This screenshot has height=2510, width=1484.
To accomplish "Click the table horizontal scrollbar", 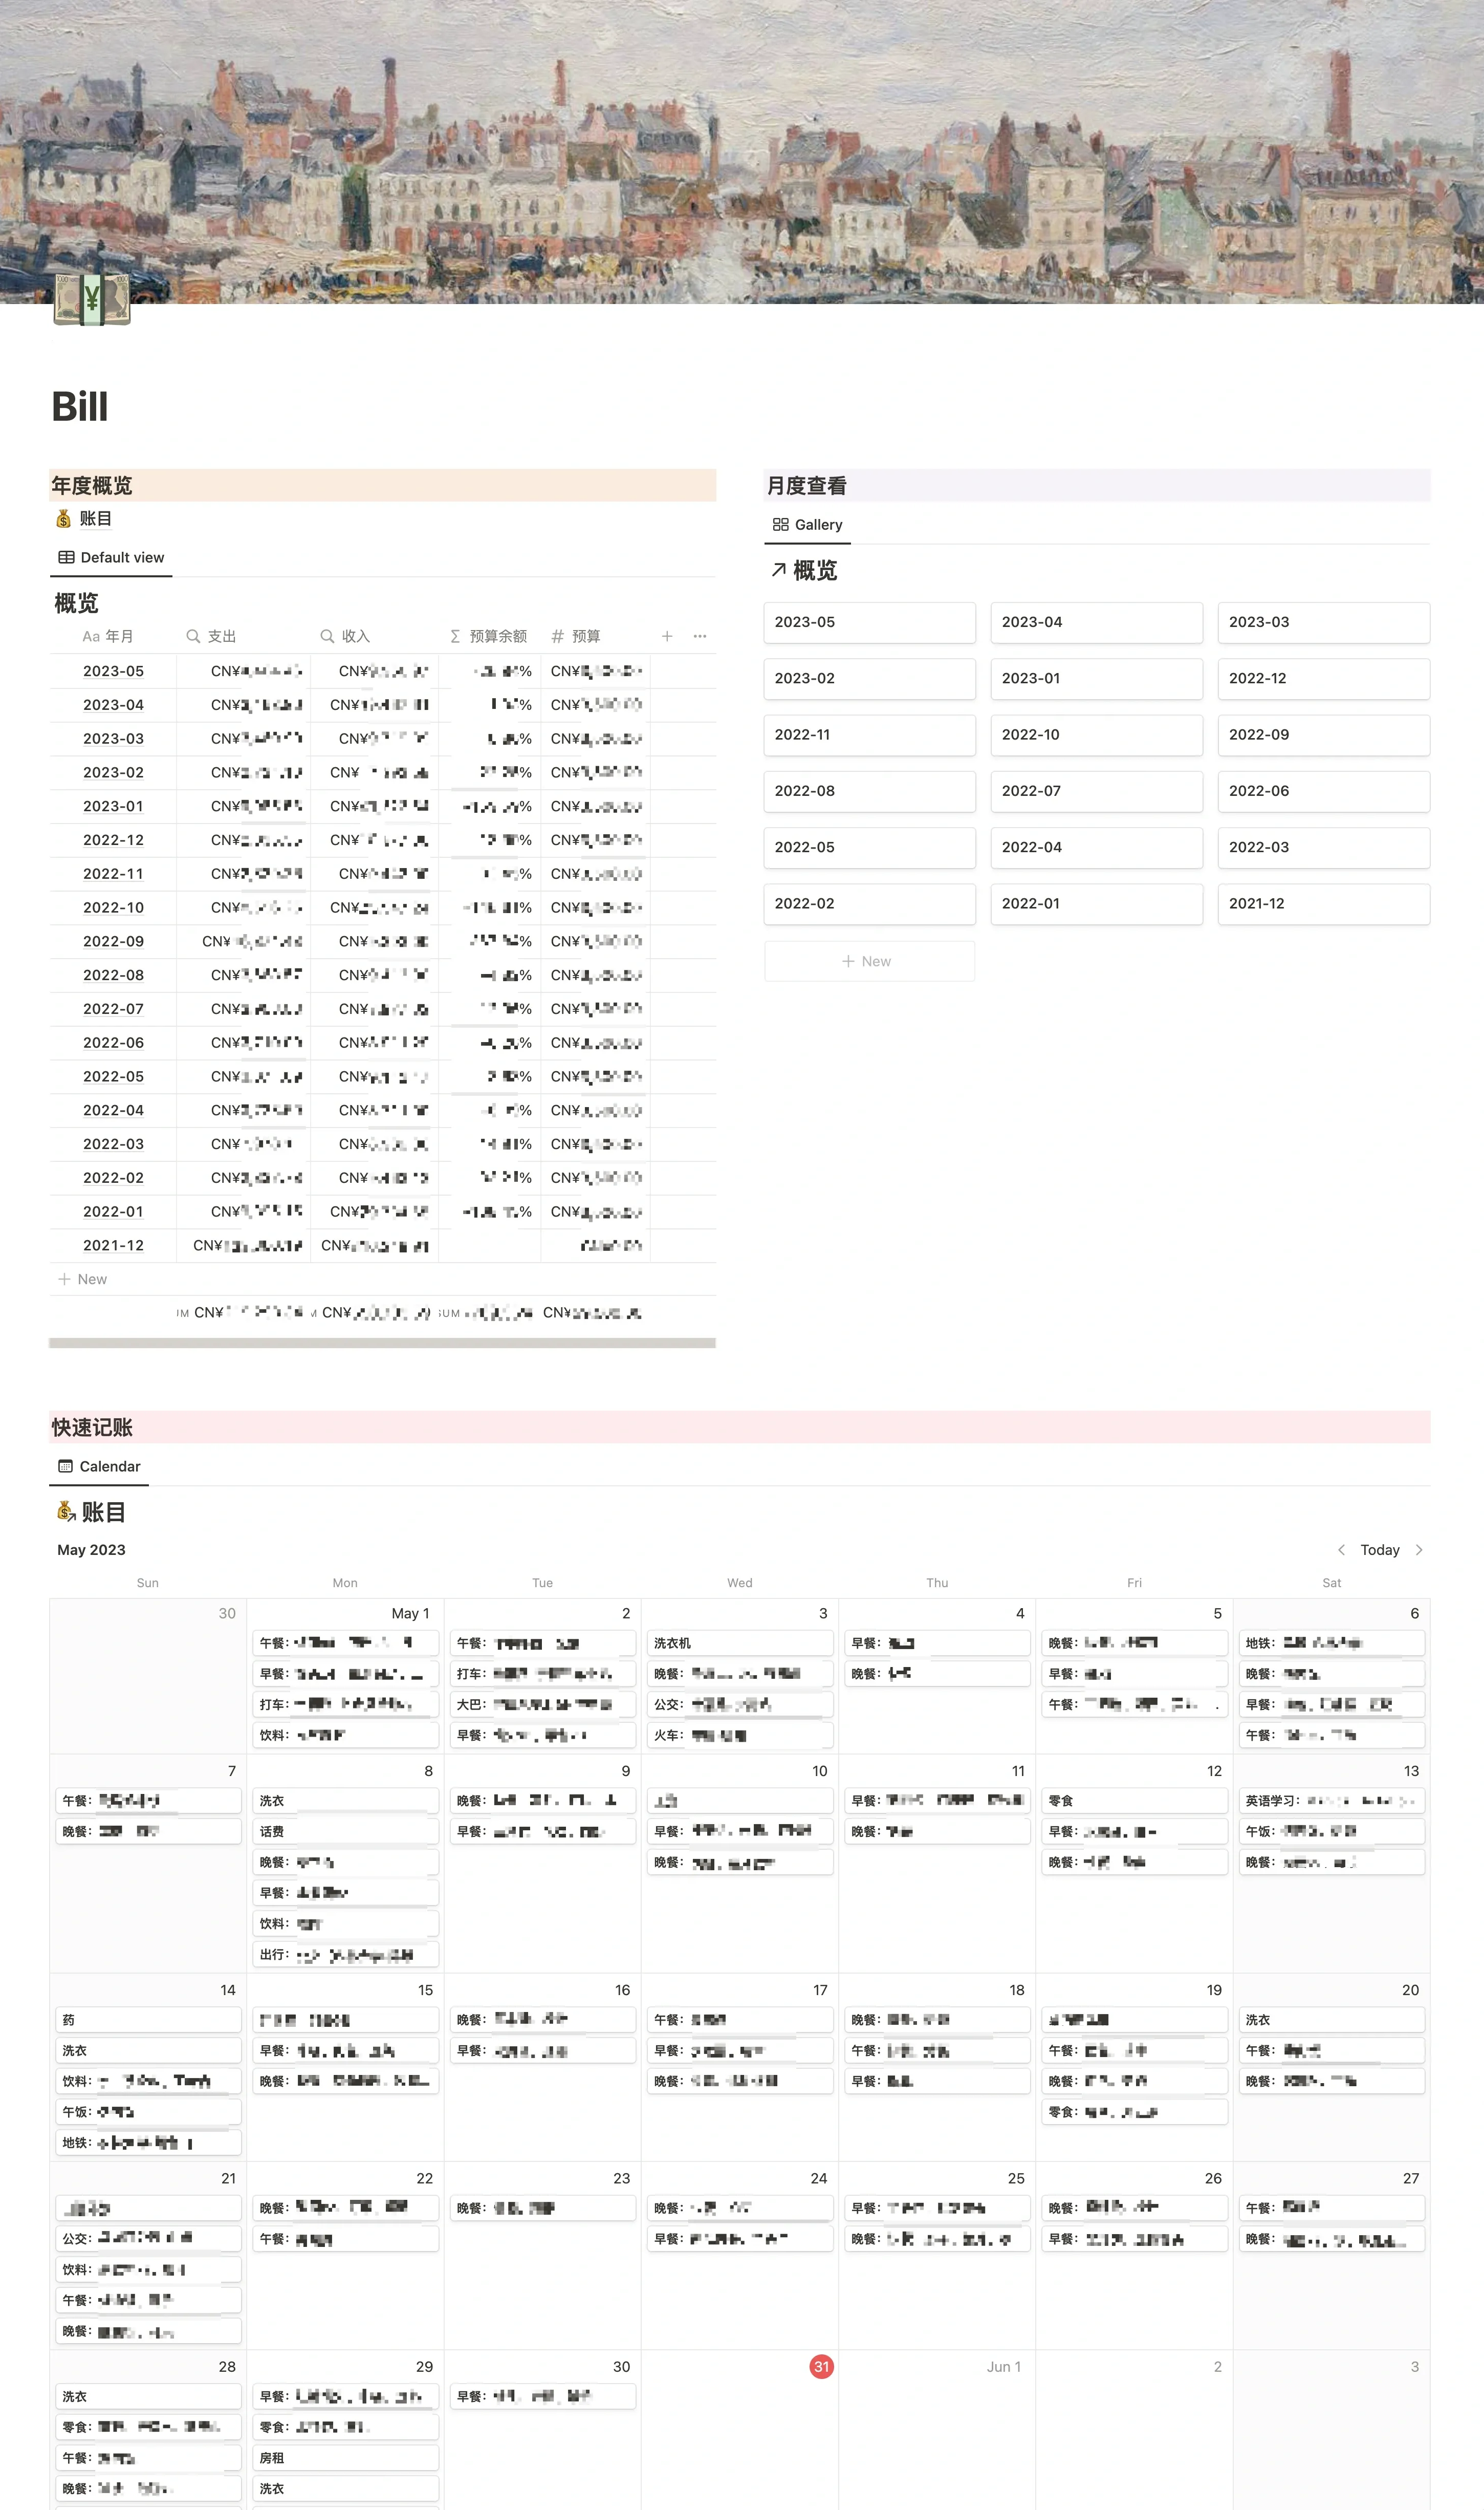I will coord(382,1343).
